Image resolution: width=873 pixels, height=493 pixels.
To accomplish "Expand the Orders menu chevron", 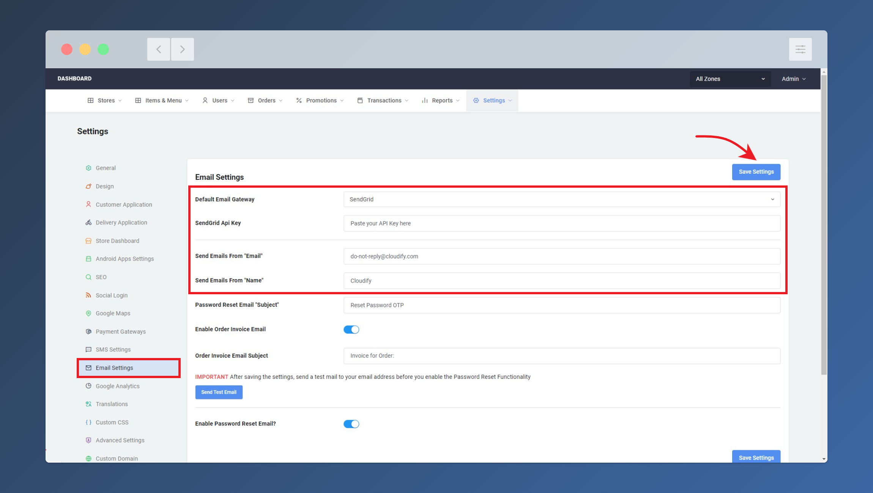I will (x=281, y=100).
